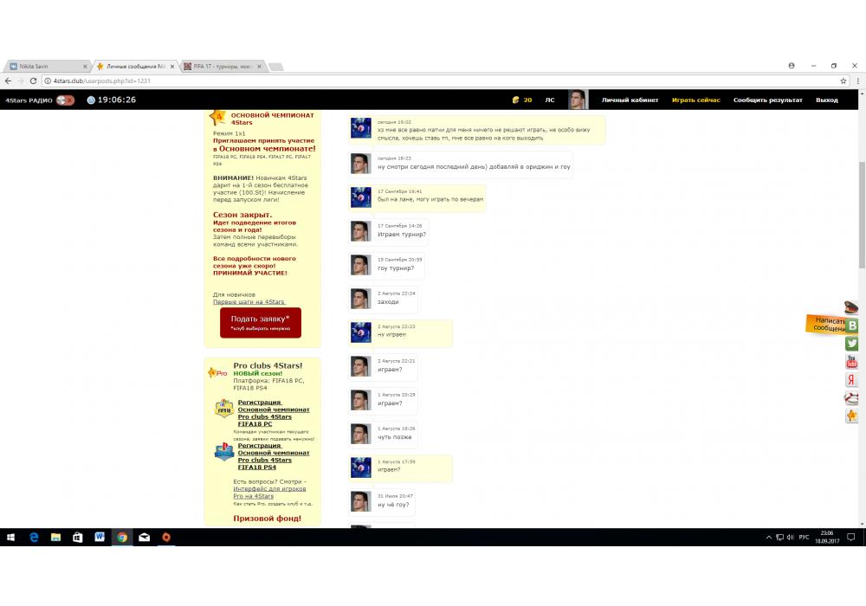Open the Первые шаги на 4Stars link
The height and width of the screenshot is (606, 866).
249,301
